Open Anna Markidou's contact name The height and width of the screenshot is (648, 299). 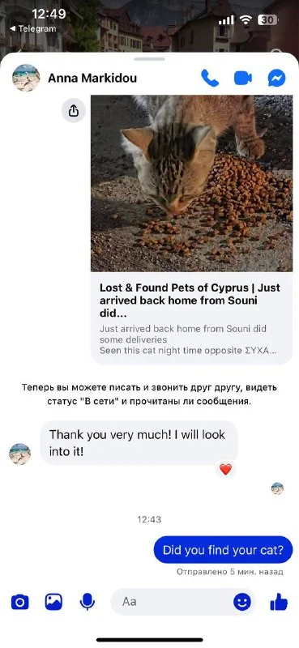pos(92,78)
